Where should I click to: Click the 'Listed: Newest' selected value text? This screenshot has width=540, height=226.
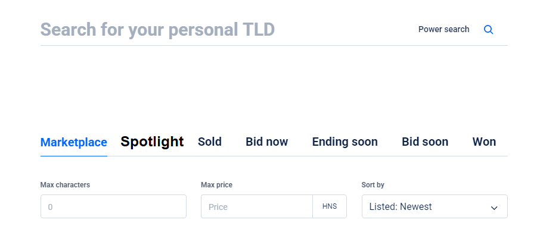(x=401, y=207)
